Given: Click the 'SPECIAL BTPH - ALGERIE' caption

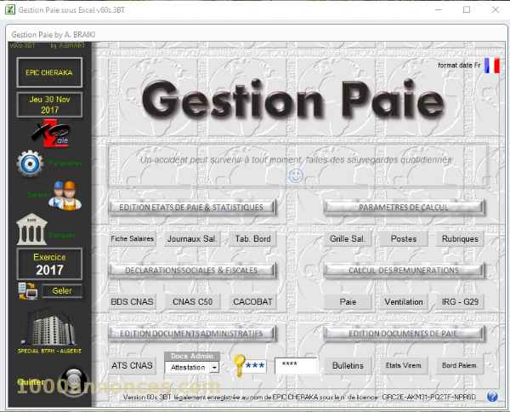Looking at the screenshot, I should click(49, 351).
